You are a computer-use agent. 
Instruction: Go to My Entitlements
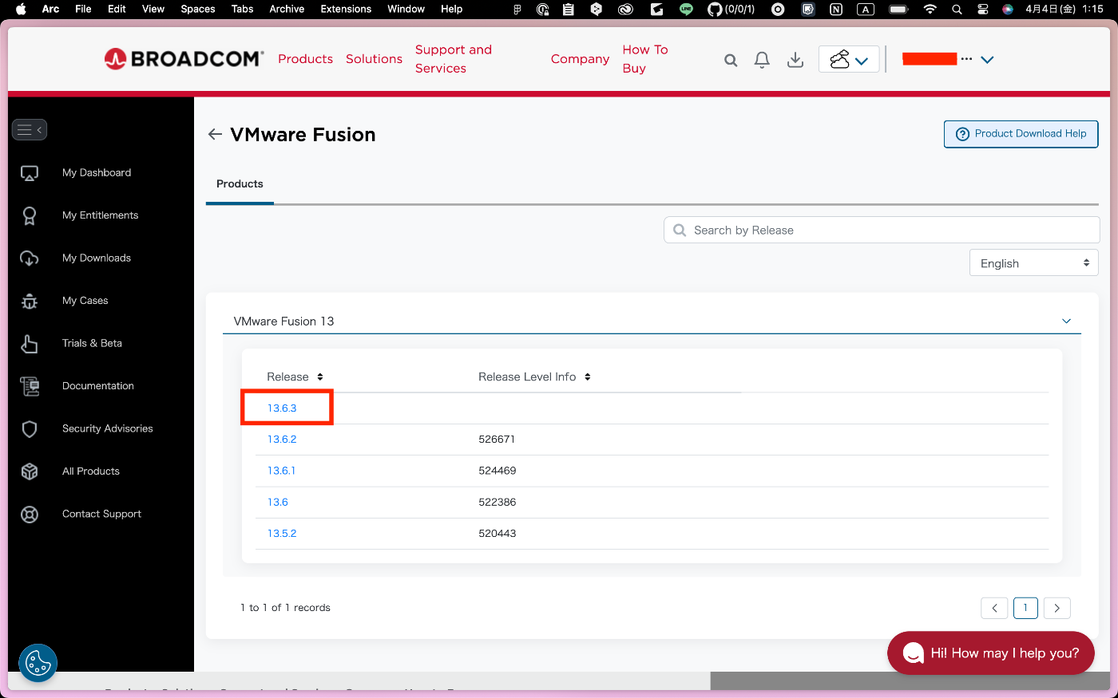[101, 215]
